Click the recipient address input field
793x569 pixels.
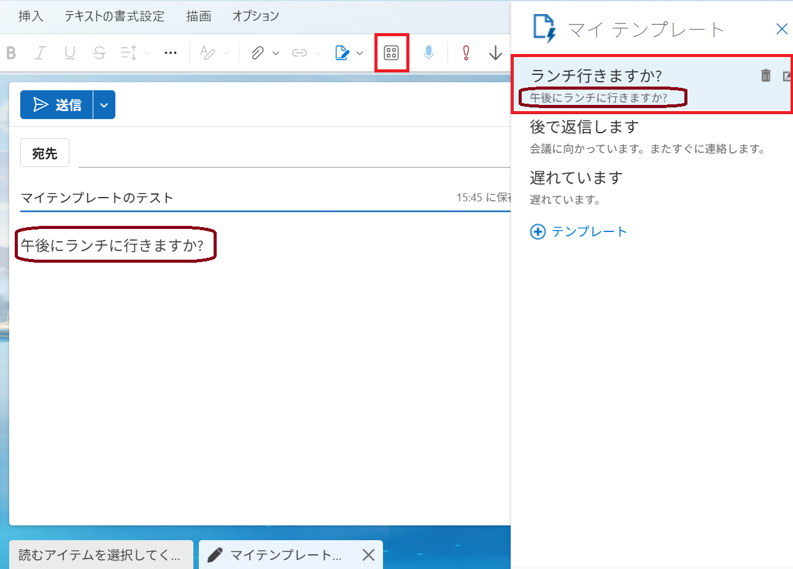(x=295, y=153)
